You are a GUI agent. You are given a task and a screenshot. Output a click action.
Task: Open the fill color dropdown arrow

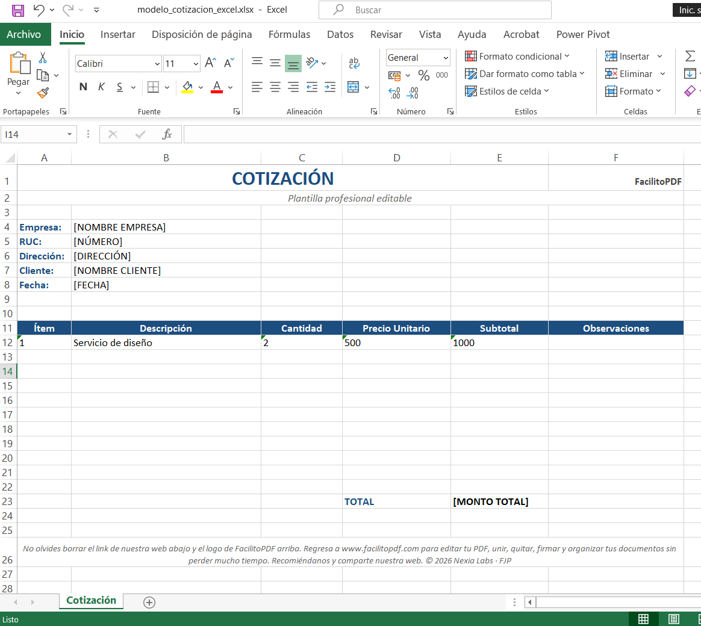coord(201,87)
